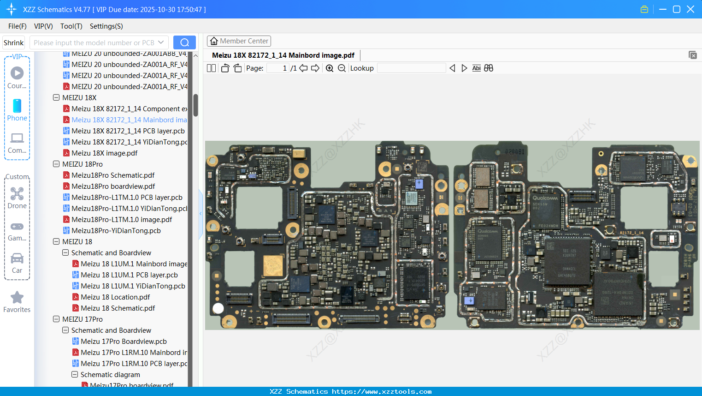Toggle two-page view mode
This screenshot has width=702, height=396.
click(x=211, y=67)
